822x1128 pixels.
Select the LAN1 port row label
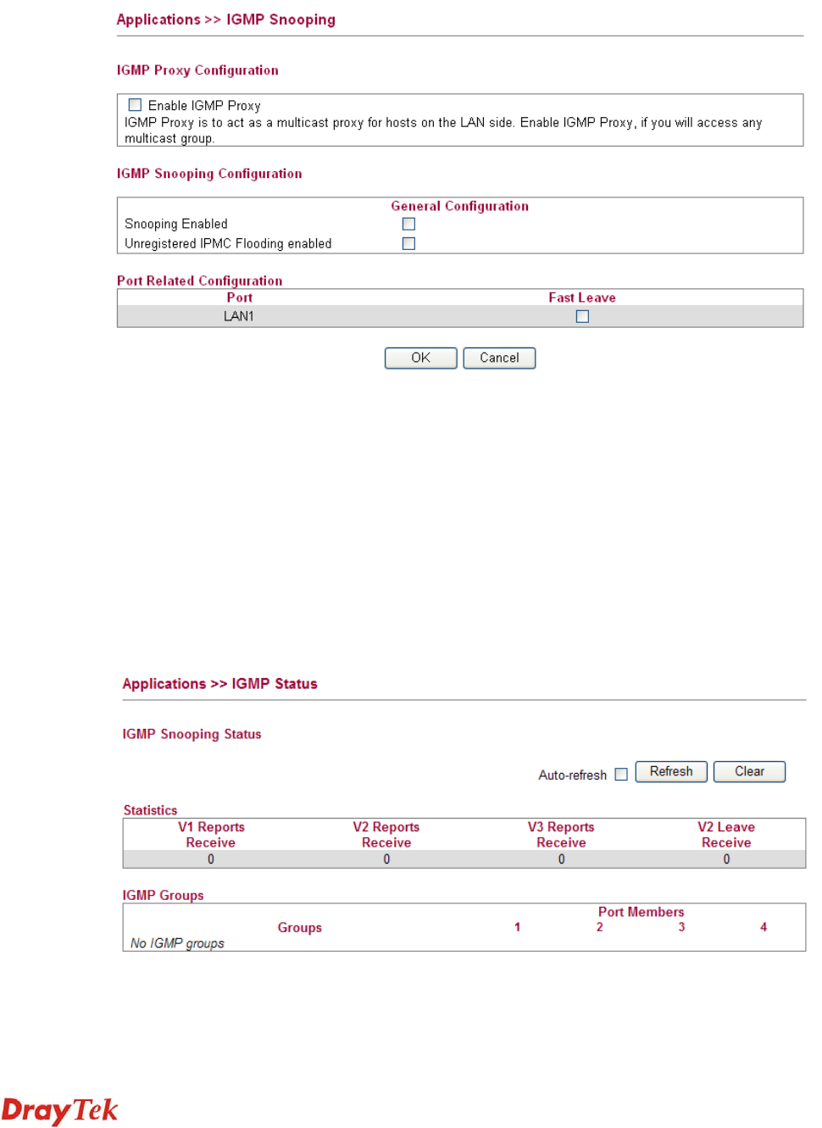coord(239,316)
